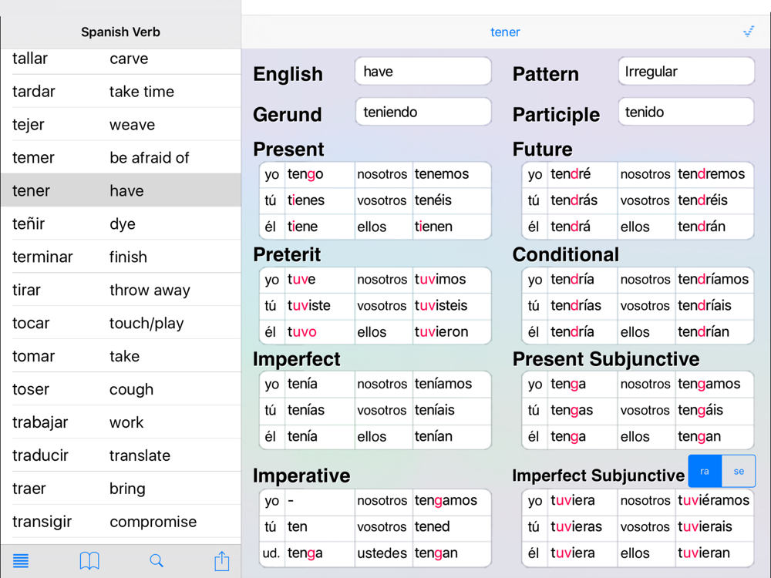Switch imperfect subjunctive to the "se" form

(739, 471)
